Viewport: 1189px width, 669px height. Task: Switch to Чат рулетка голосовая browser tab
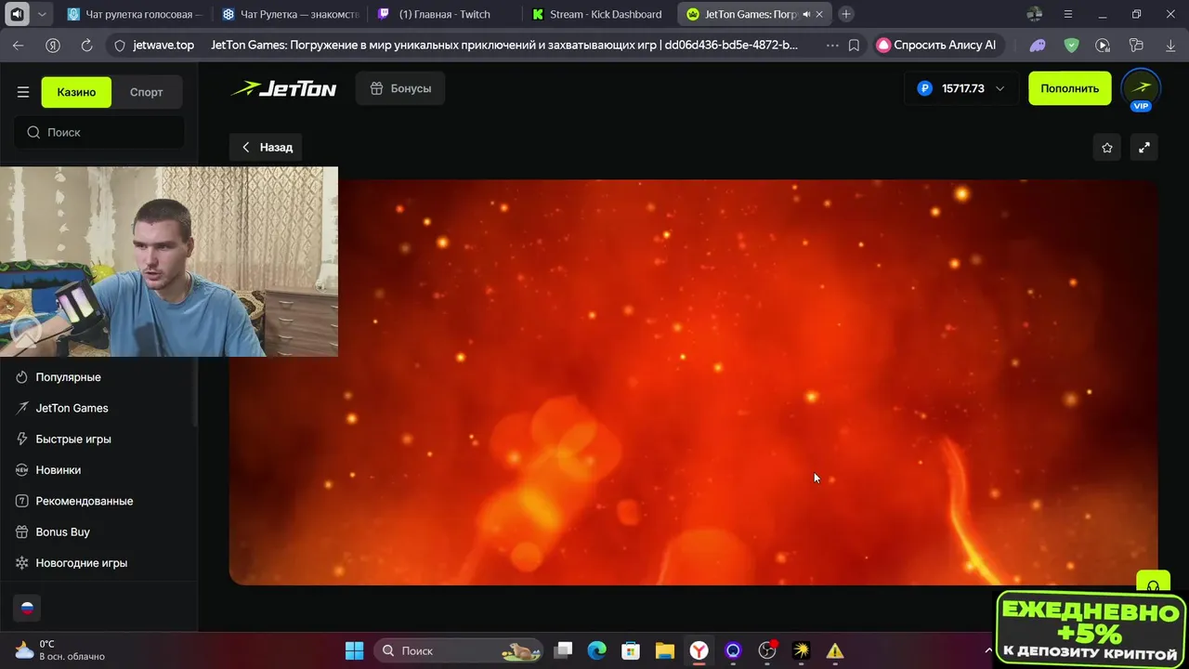click(134, 14)
